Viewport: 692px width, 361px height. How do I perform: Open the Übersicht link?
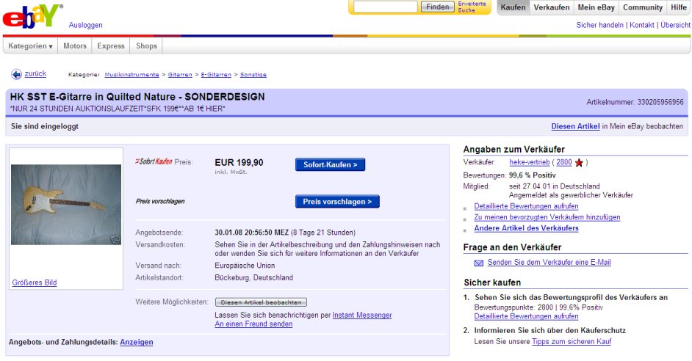pos(675,25)
